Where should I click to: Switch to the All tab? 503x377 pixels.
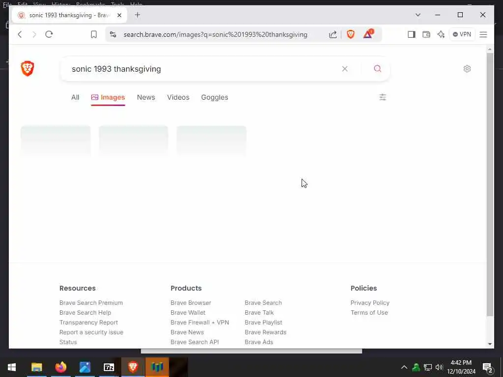(75, 97)
